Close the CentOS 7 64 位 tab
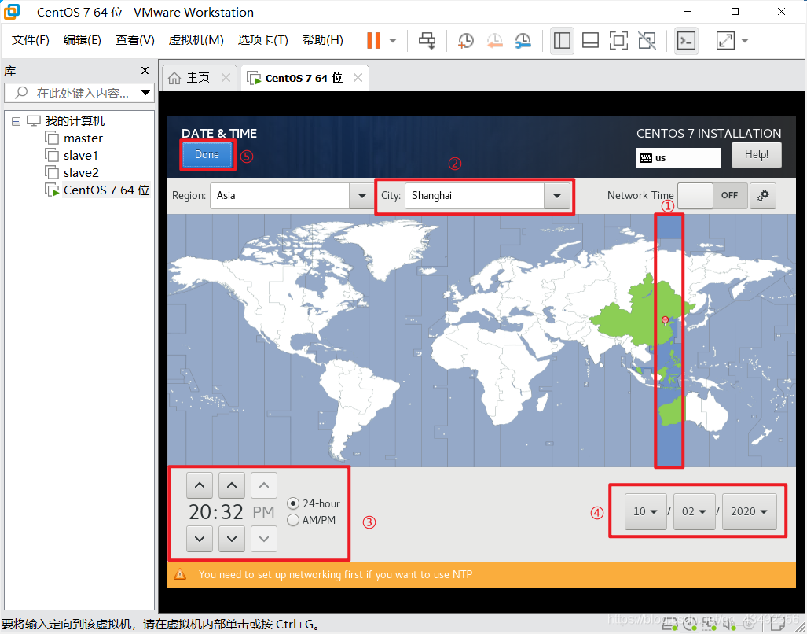The width and height of the screenshot is (807, 634). 358,77
